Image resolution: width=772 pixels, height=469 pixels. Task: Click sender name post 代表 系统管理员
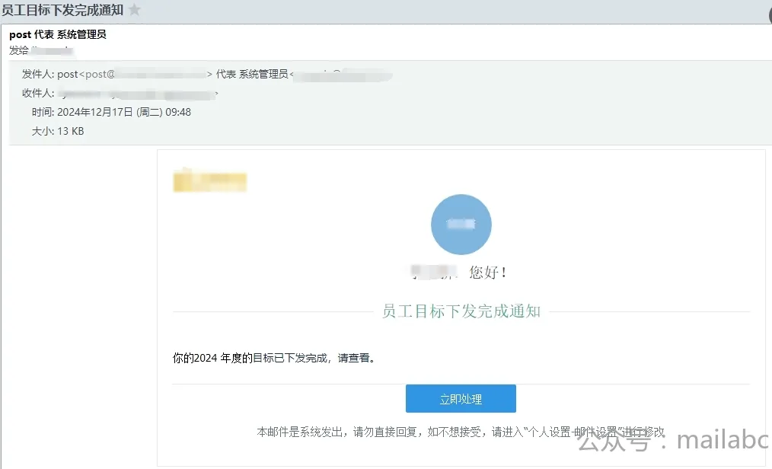click(x=58, y=34)
